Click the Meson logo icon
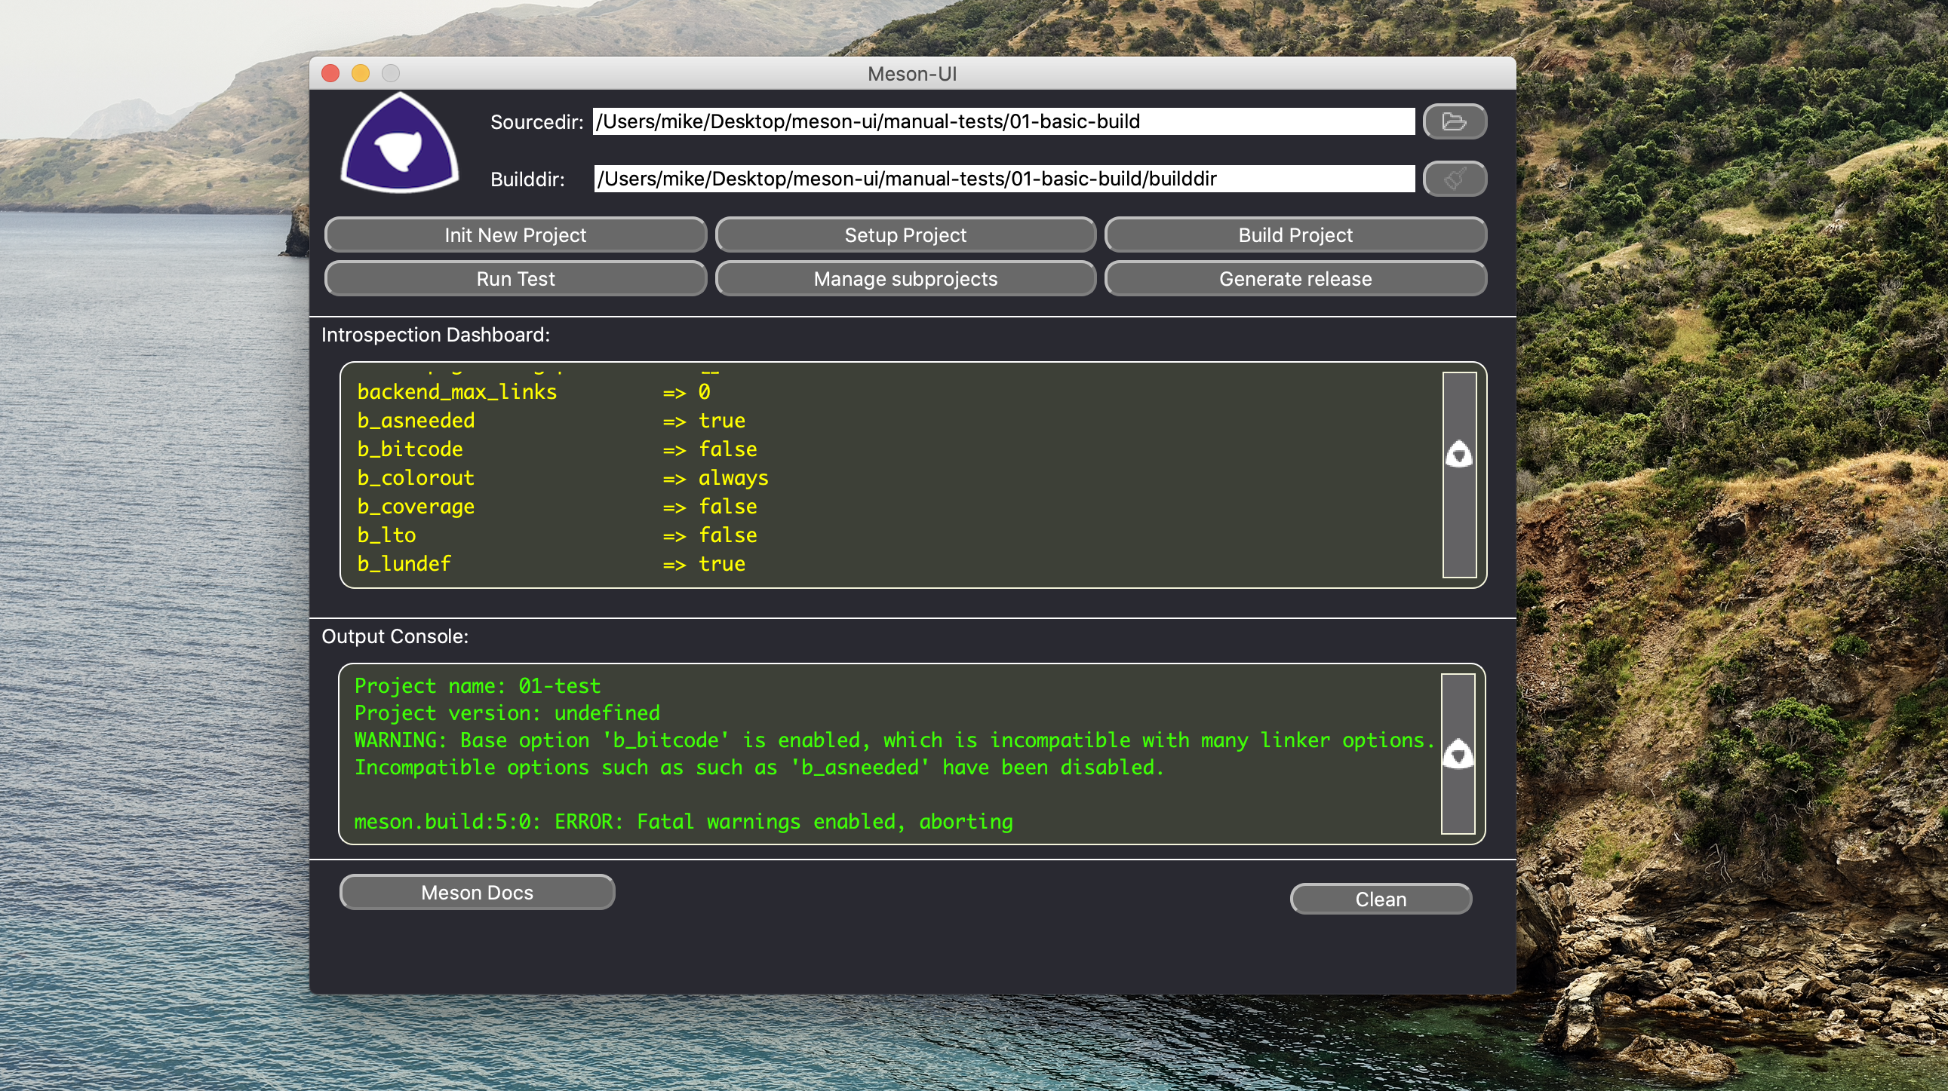 (400, 144)
